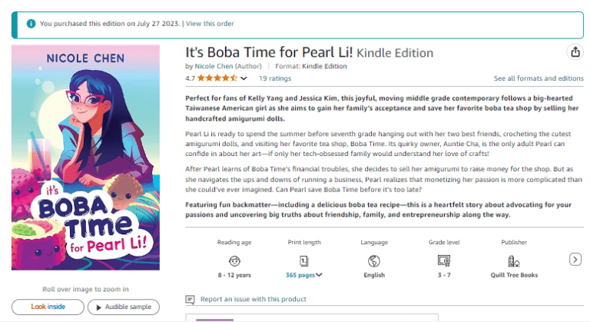Click the report issue speech bubble icon

[191, 300]
